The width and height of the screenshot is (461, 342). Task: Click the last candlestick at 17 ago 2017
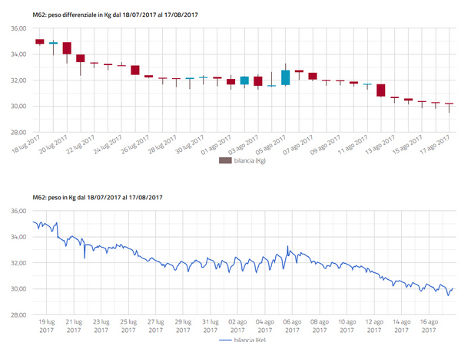click(x=449, y=104)
